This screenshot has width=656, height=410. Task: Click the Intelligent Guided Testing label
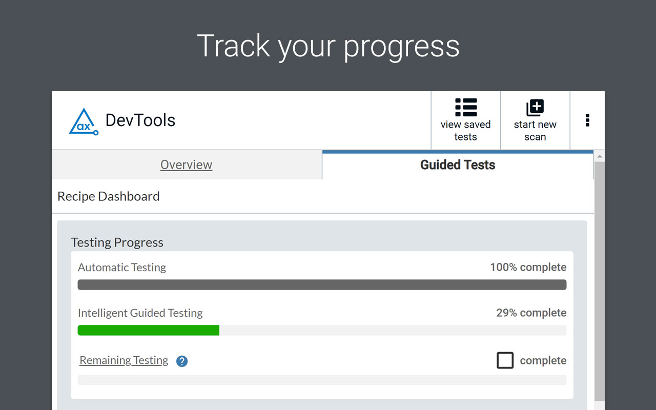[x=140, y=313]
